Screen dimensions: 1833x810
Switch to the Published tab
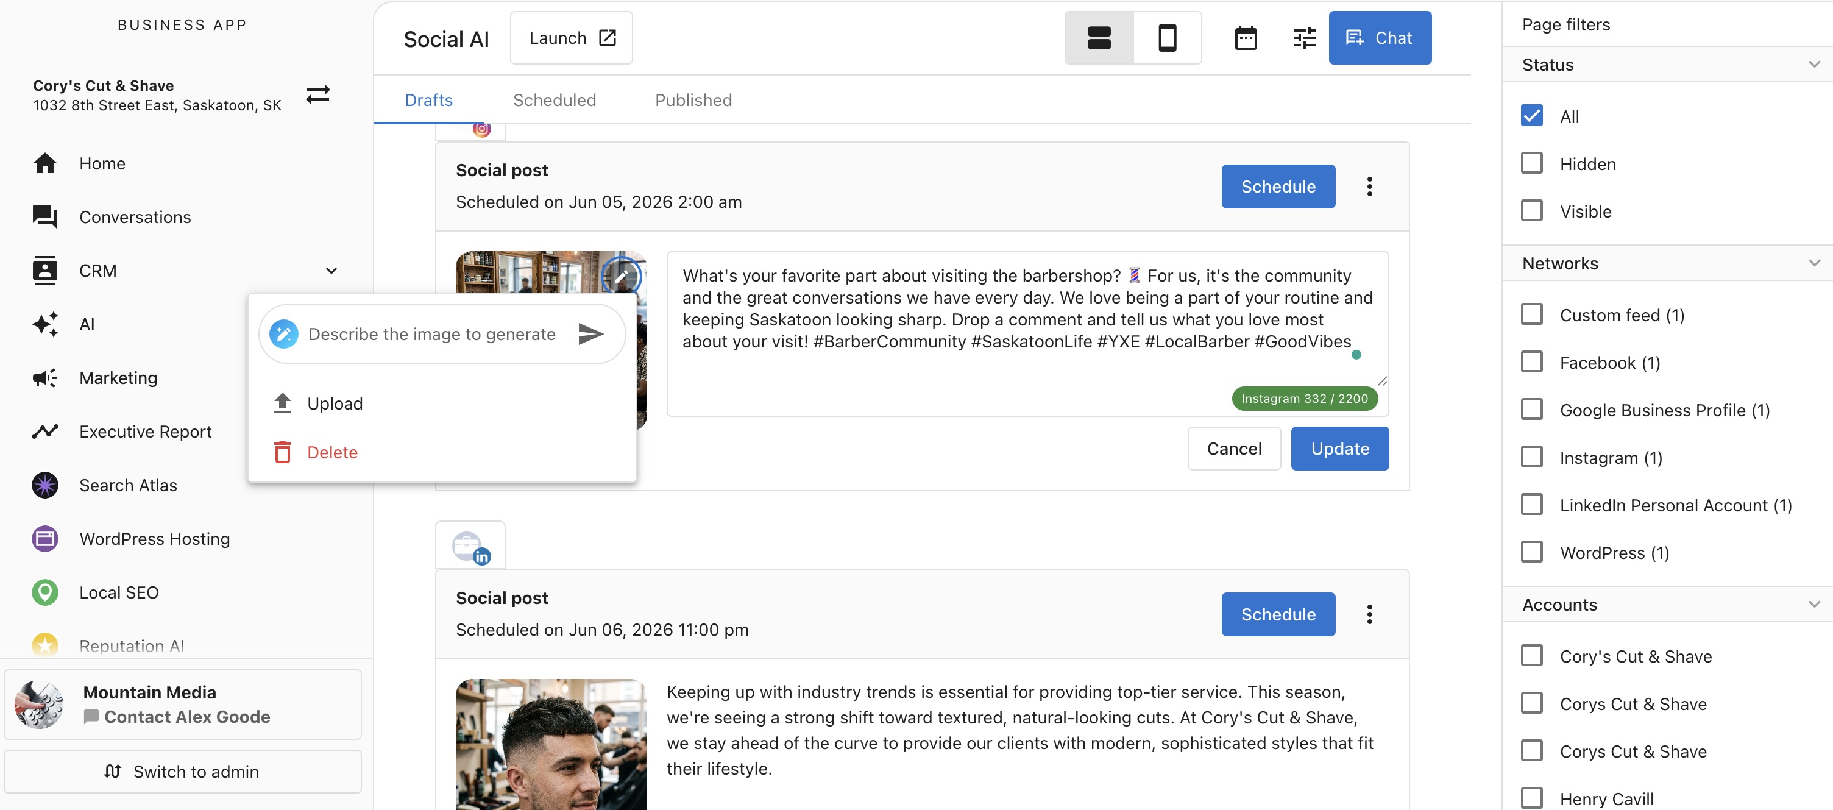point(693,101)
